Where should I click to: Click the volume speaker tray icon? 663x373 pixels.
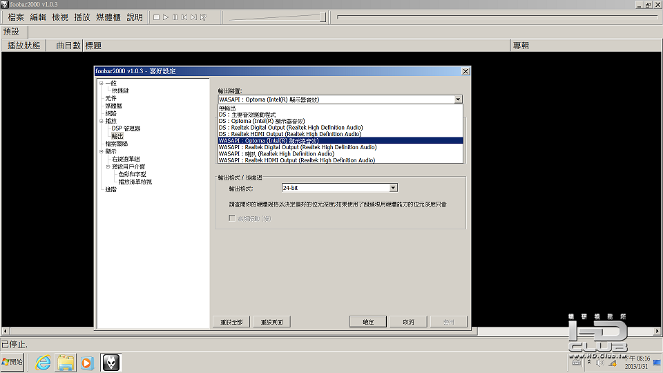pyautogui.click(x=600, y=363)
